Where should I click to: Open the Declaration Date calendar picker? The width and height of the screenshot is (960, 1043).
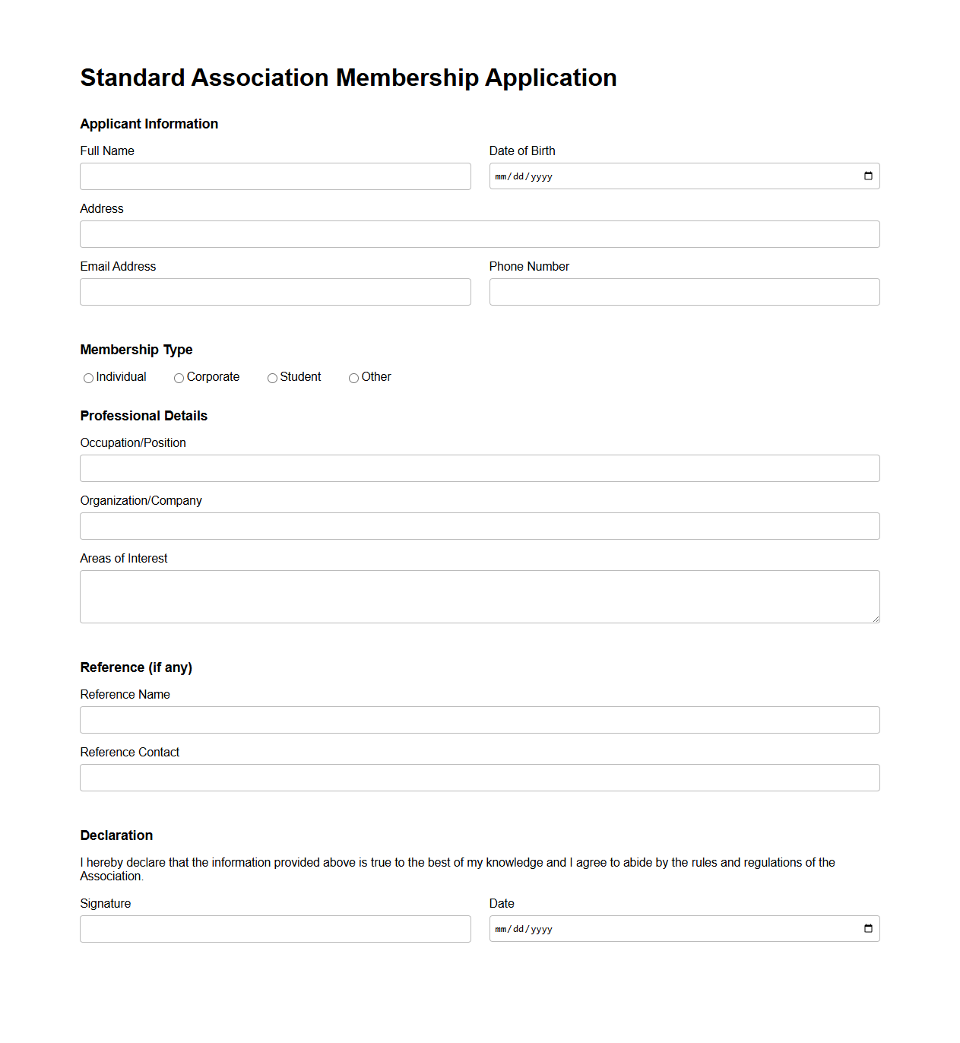tap(868, 928)
